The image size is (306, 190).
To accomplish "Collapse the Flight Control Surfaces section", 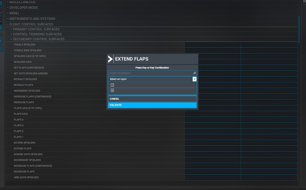I will (31, 25).
